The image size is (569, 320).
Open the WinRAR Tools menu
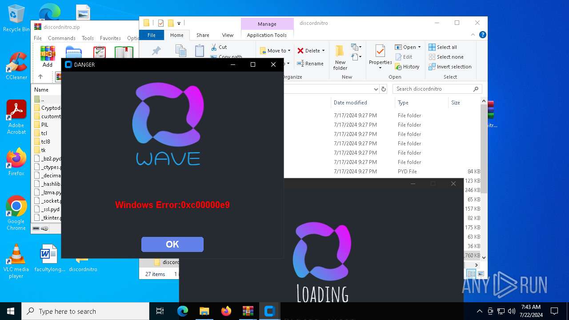[x=88, y=38]
